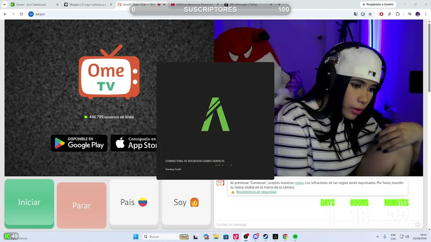Click the FiveM logo in the launcher window
This screenshot has height=242, width=431.
coord(215,114)
